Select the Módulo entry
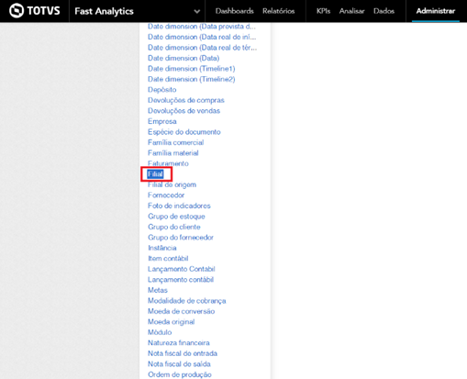 [160, 332]
